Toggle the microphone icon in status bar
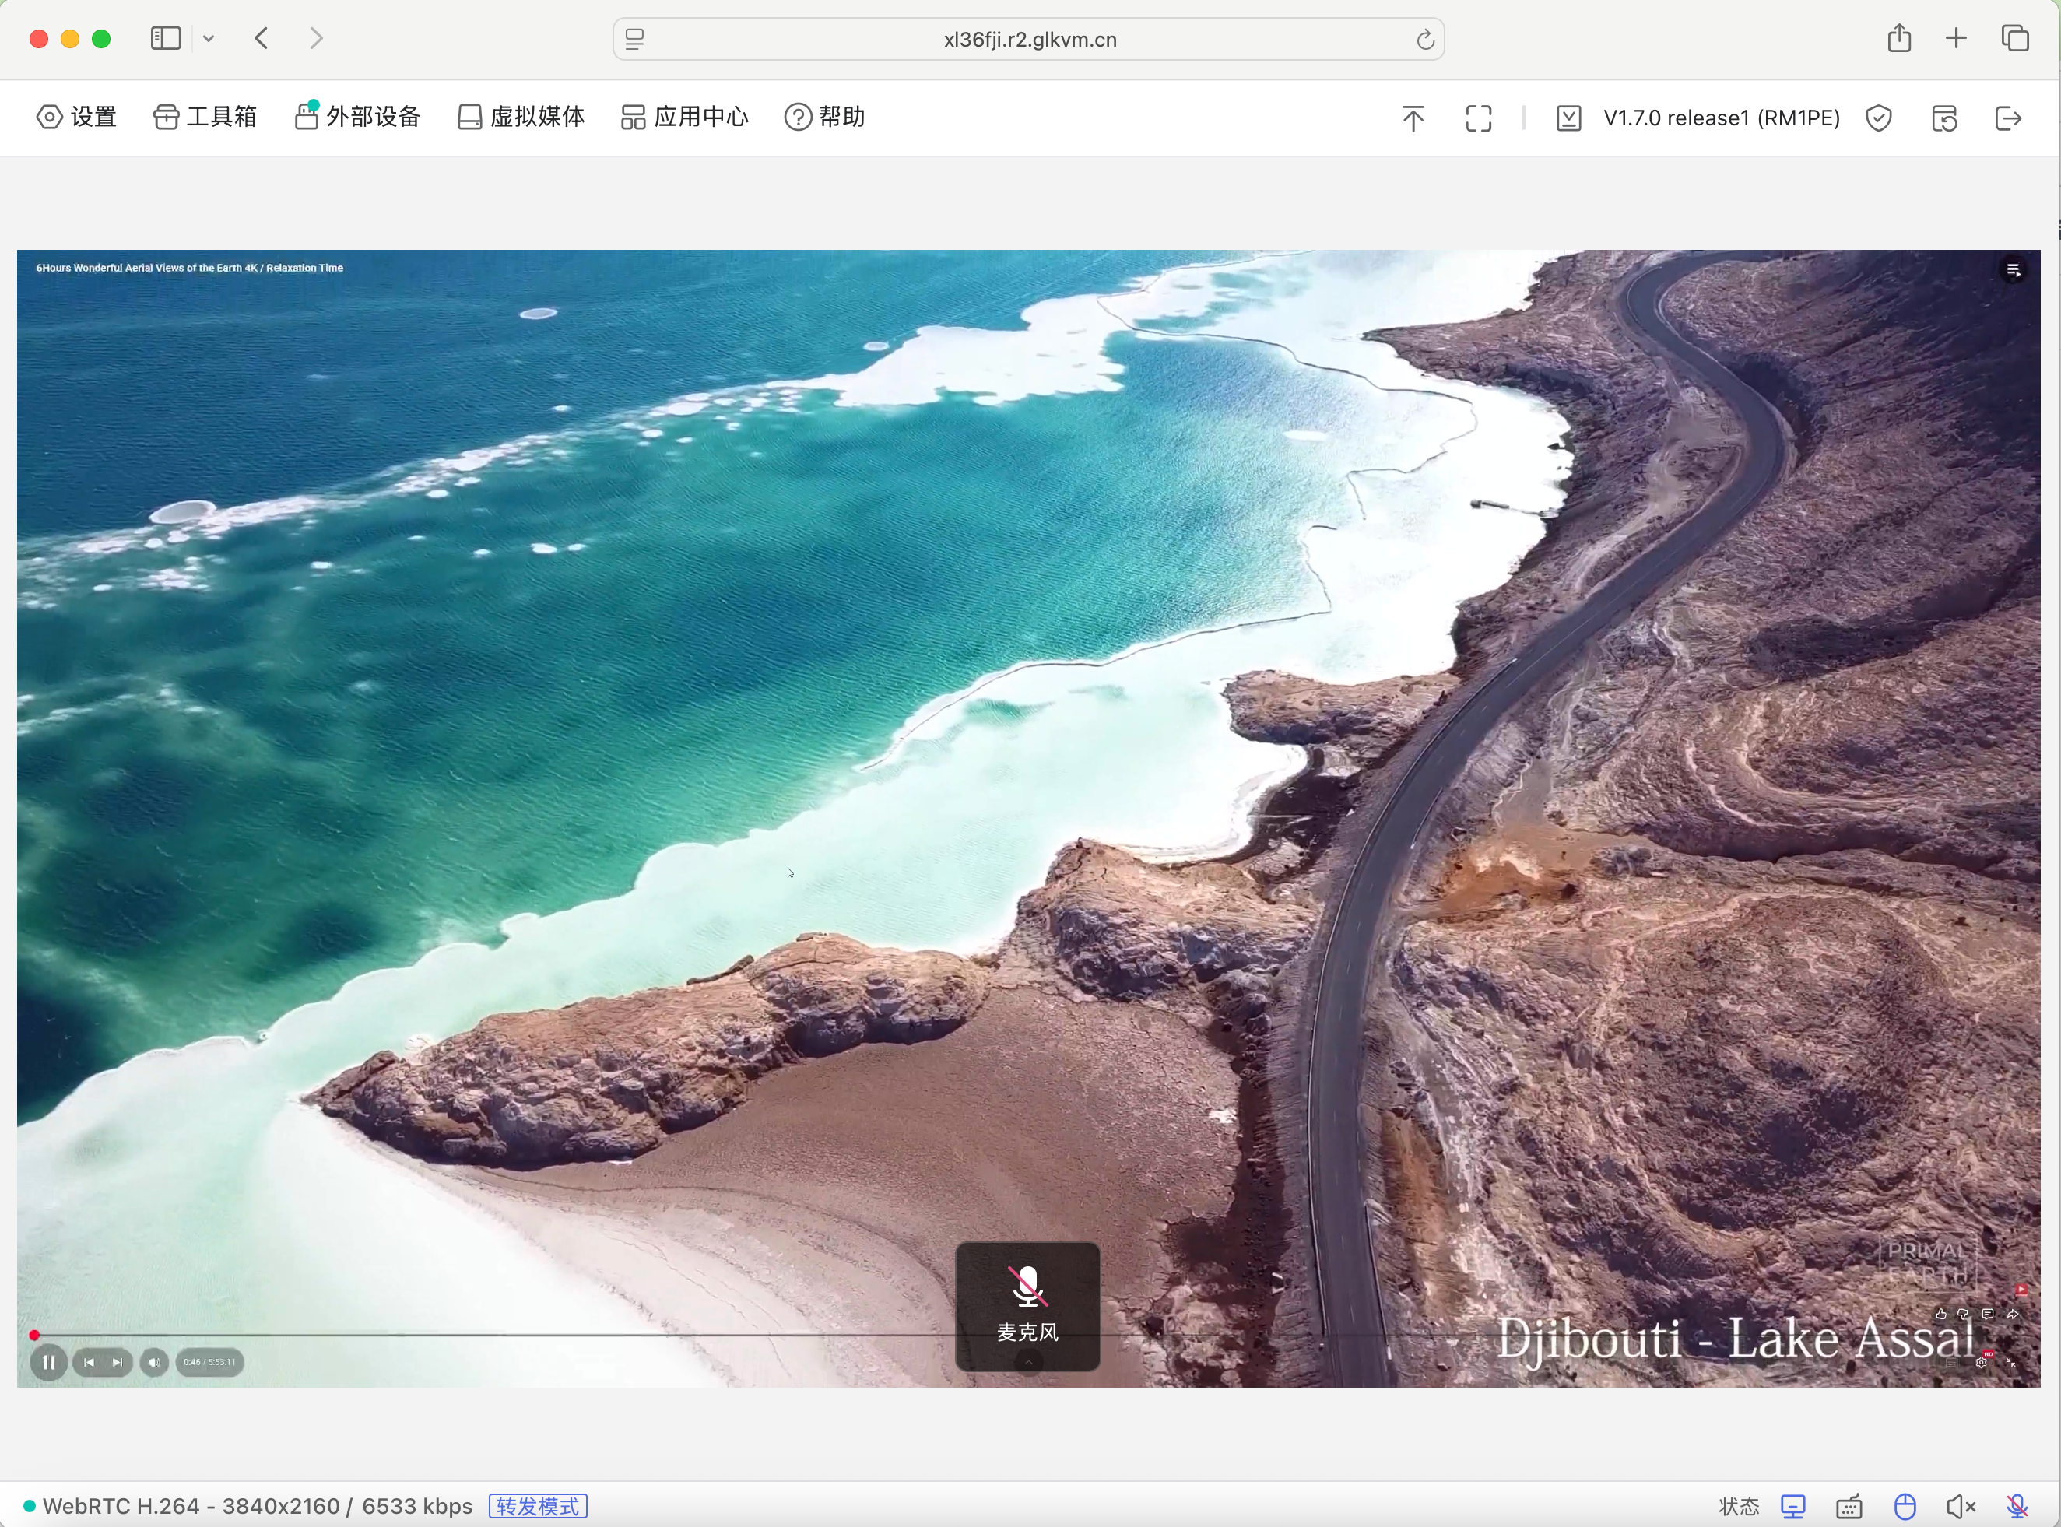The width and height of the screenshot is (2061, 1527). point(2017,1507)
